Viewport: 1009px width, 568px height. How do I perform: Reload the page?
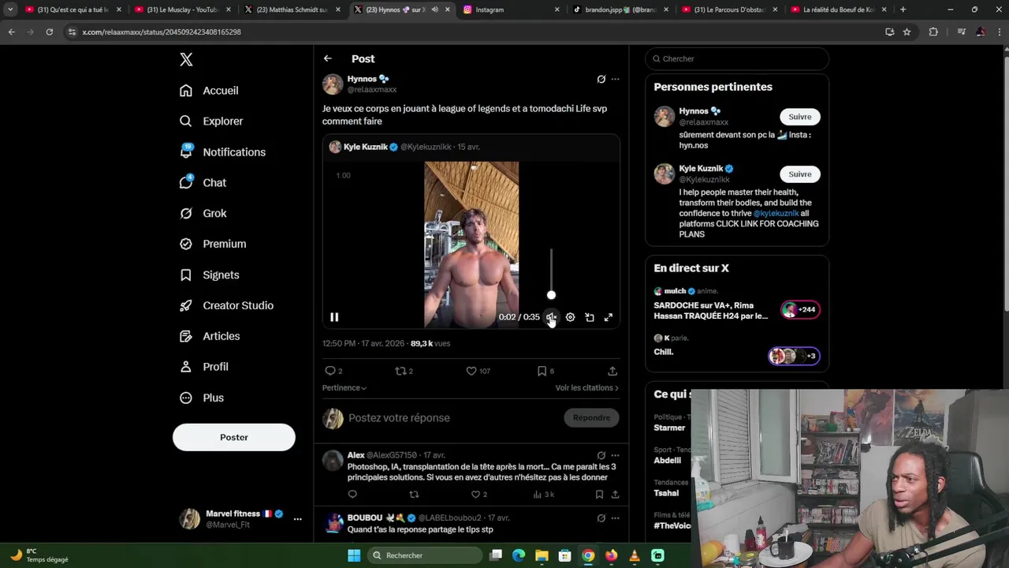49,32
